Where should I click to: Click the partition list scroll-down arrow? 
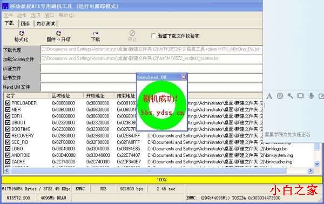click(x=317, y=164)
